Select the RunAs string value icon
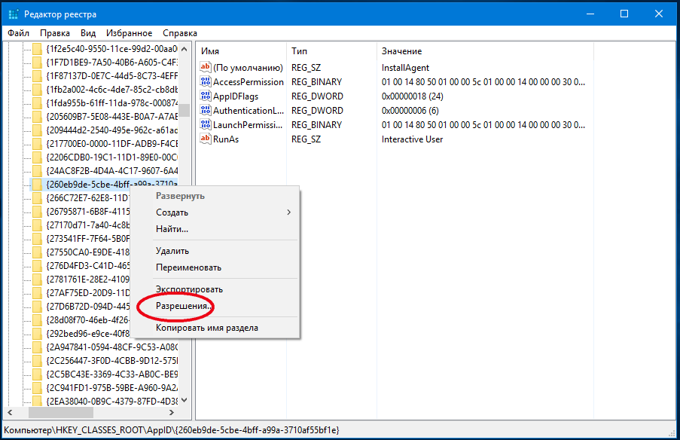Screen dimensions: 680x440 click(x=206, y=139)
